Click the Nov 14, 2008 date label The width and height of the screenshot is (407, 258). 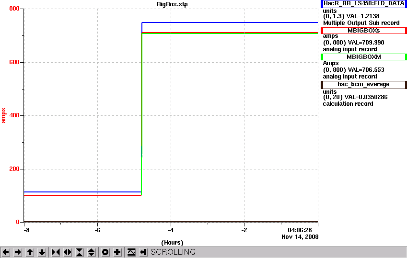click(x=300, y=237)
